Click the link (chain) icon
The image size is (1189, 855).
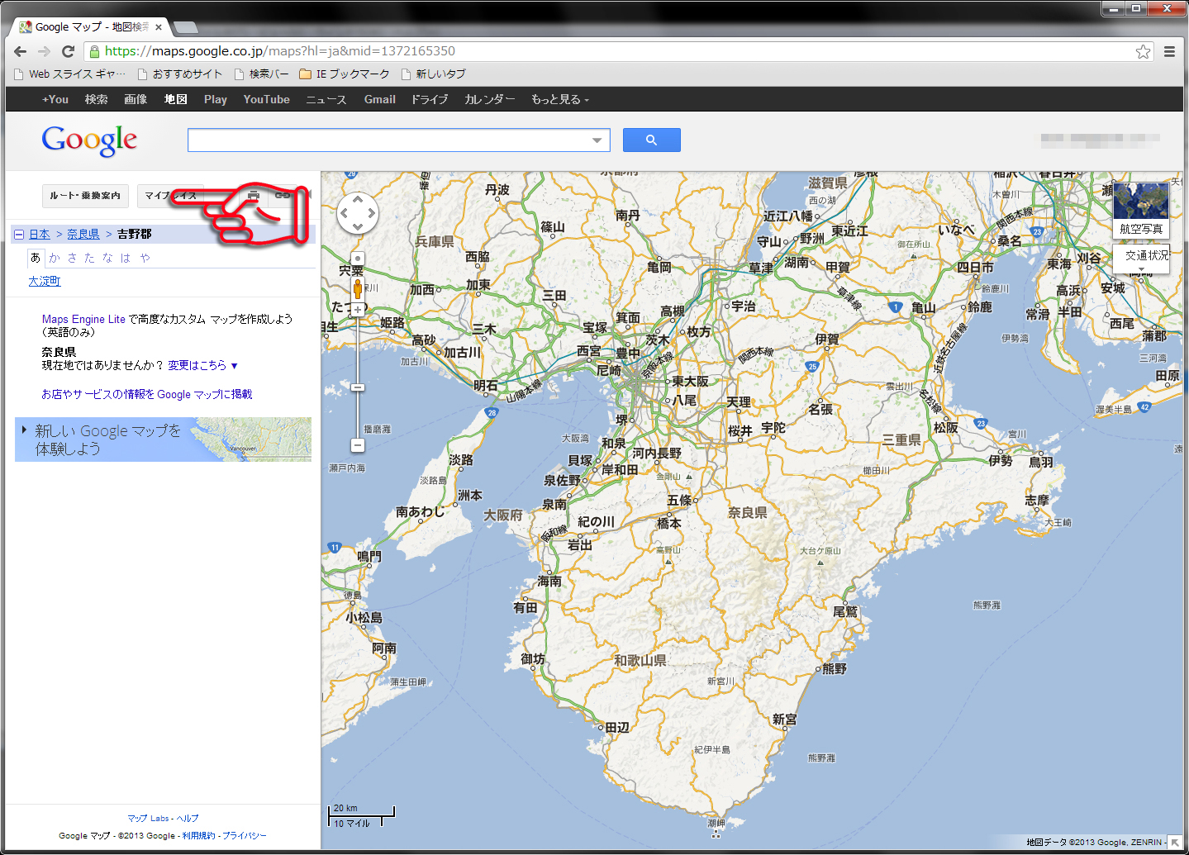tap(283, 196)
